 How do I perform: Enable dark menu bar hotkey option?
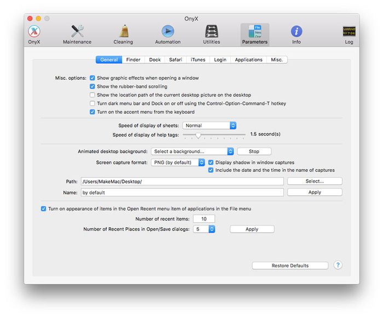[x=92, y=103]
